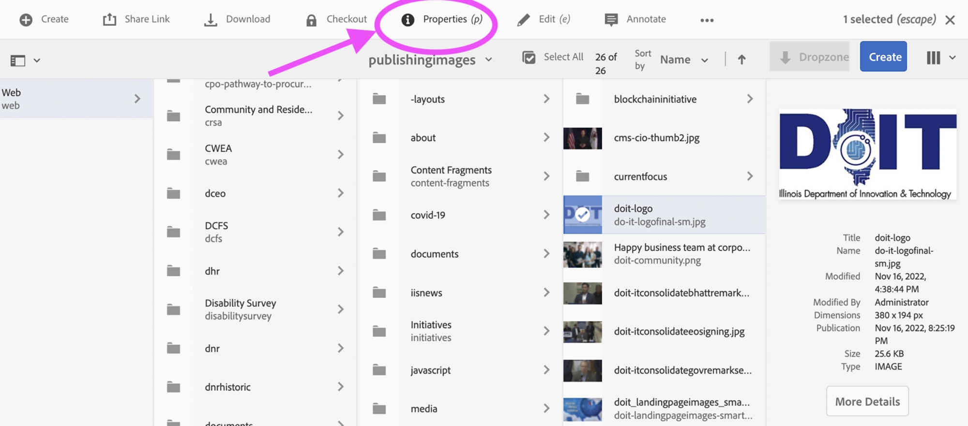Toggle sort direction arrow
The width and height of the screenshot is (968, 426).
pyautogui.click(x=741, y=59)
